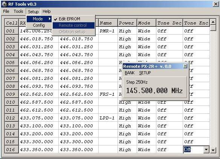The image size is (220, 159).
Task: Open the SETUP menu in Remote window
Action: (x=145, y=73)
